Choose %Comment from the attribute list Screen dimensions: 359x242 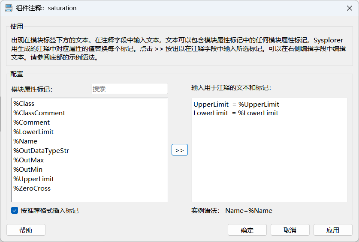[32, 122]
